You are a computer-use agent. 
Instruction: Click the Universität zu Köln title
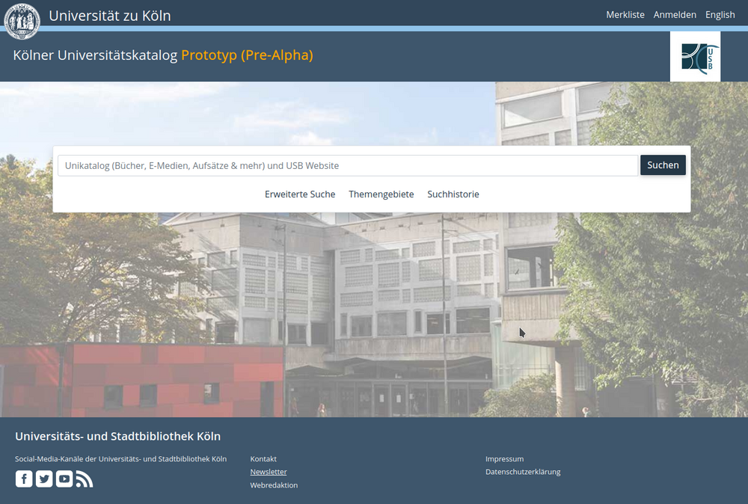coord(110,16)
